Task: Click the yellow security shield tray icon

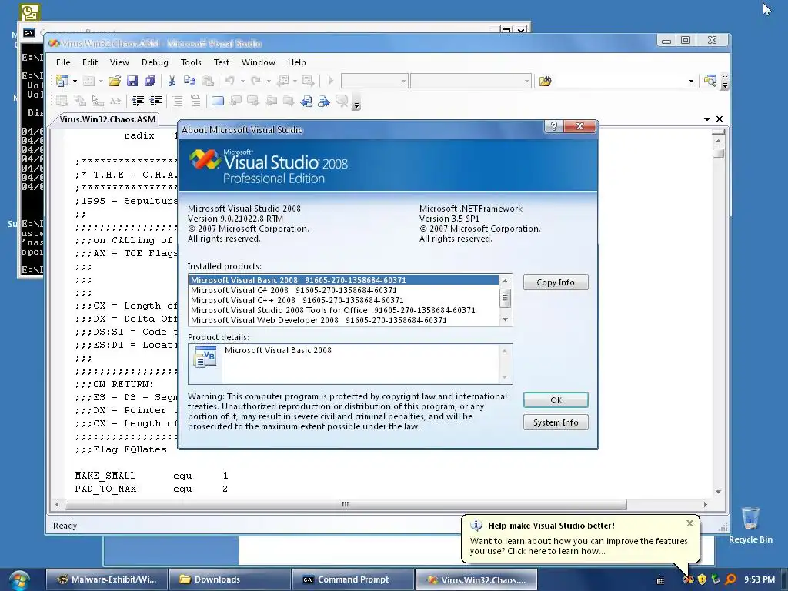Action: coord(702,579)
